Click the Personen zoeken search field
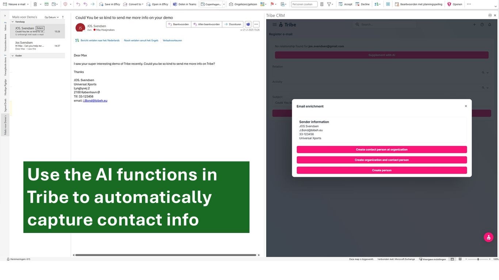The height and width of the screenshot is (280, 499). pos(304,4)
